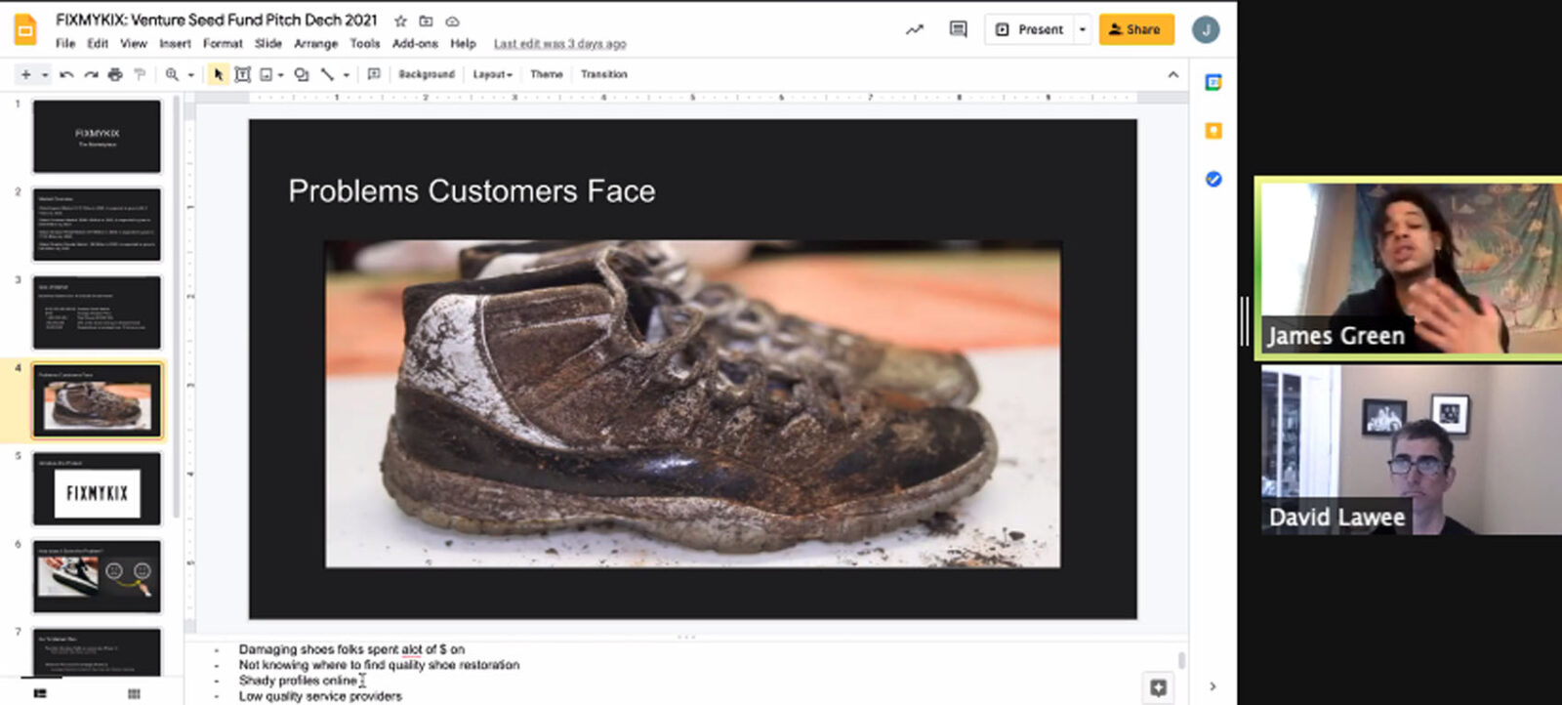The width and height of the screenshot is (1562, 705).
Task: Open the insert image dropdown arrow
Action: coord(281,75)
